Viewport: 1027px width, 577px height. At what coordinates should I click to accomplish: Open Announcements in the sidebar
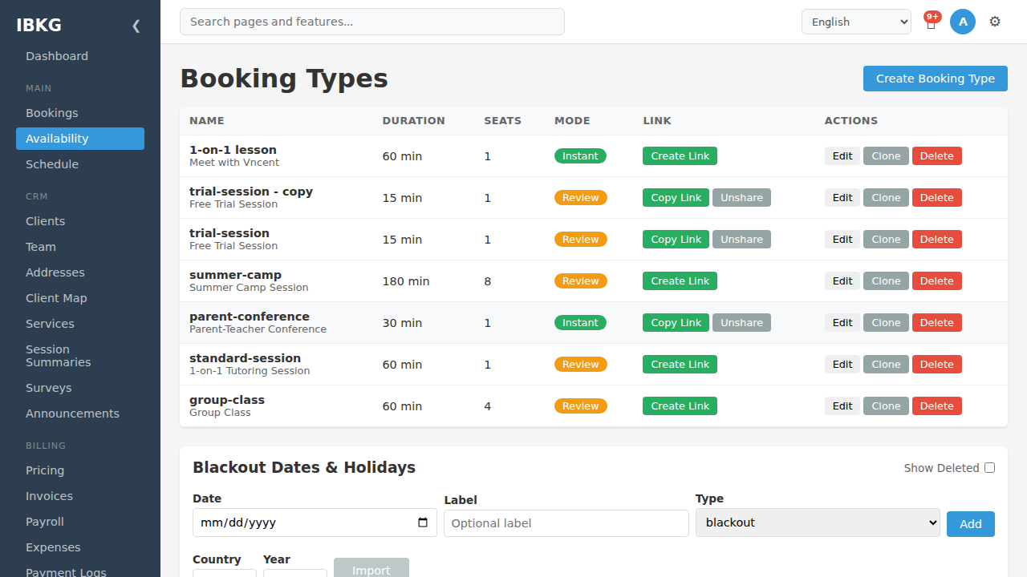(80, 414)
